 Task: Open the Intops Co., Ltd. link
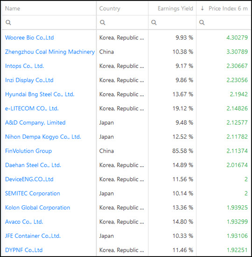click(x=24, y=66)
